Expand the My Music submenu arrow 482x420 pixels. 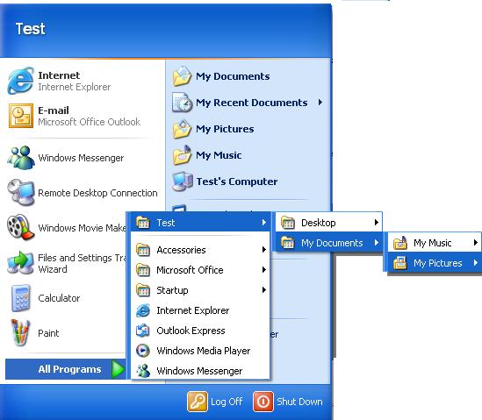(475, 243)
